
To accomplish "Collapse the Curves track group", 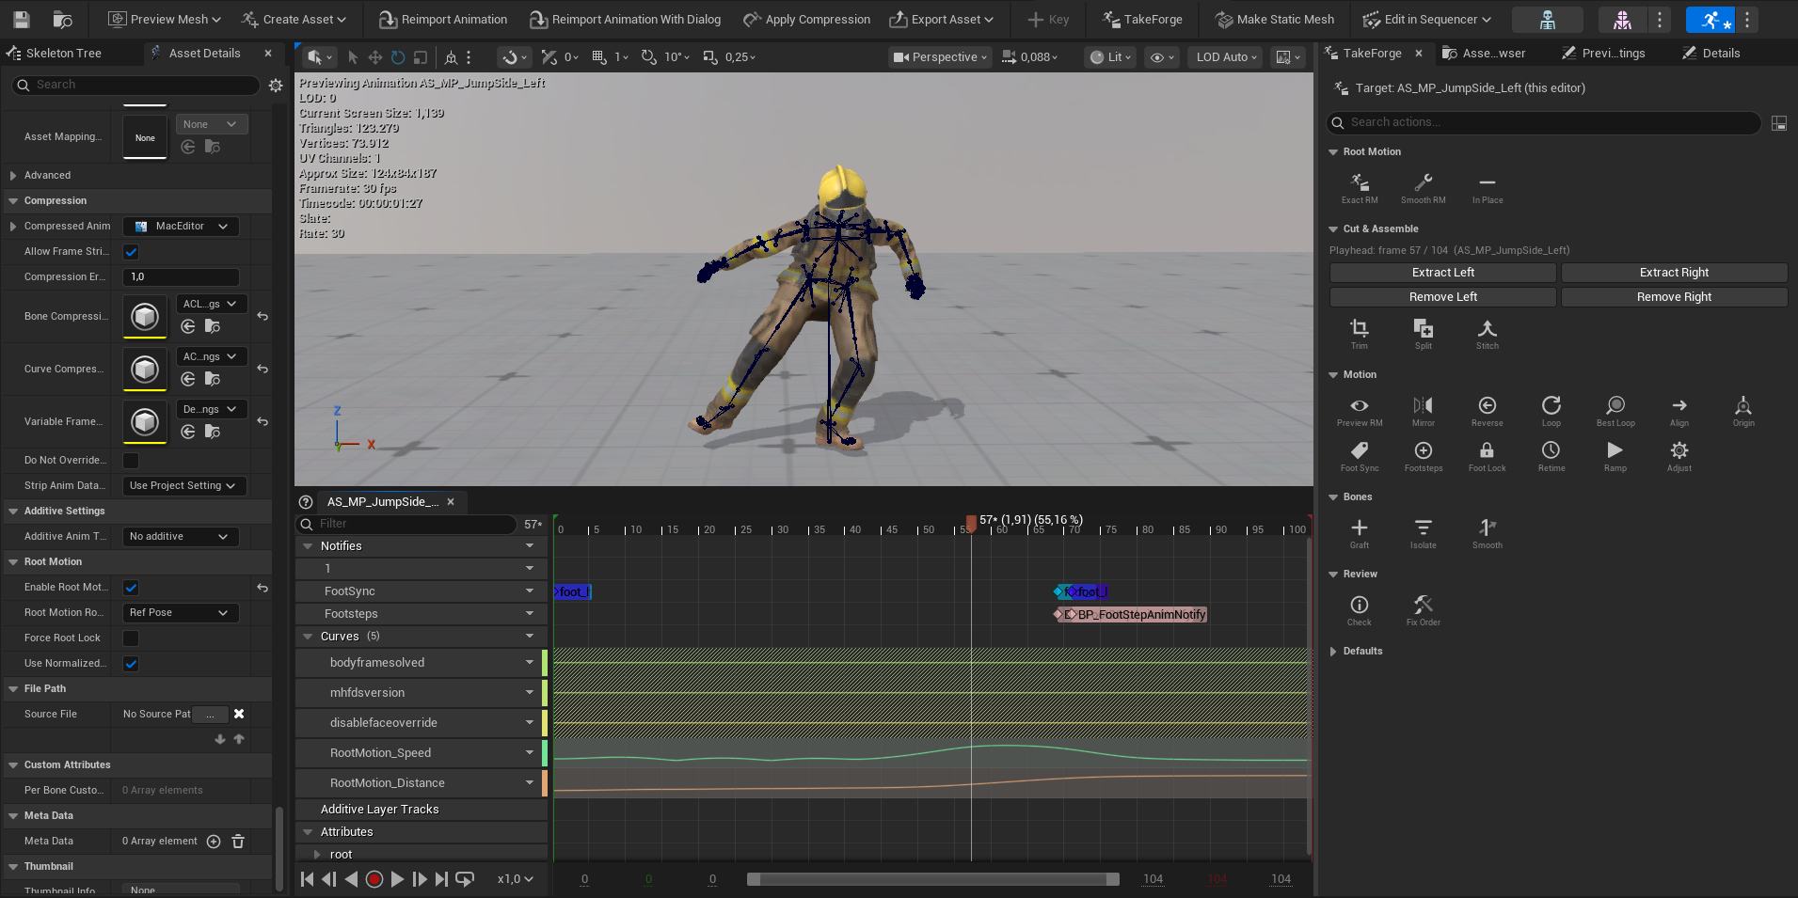I will click(x=308, y=637).
